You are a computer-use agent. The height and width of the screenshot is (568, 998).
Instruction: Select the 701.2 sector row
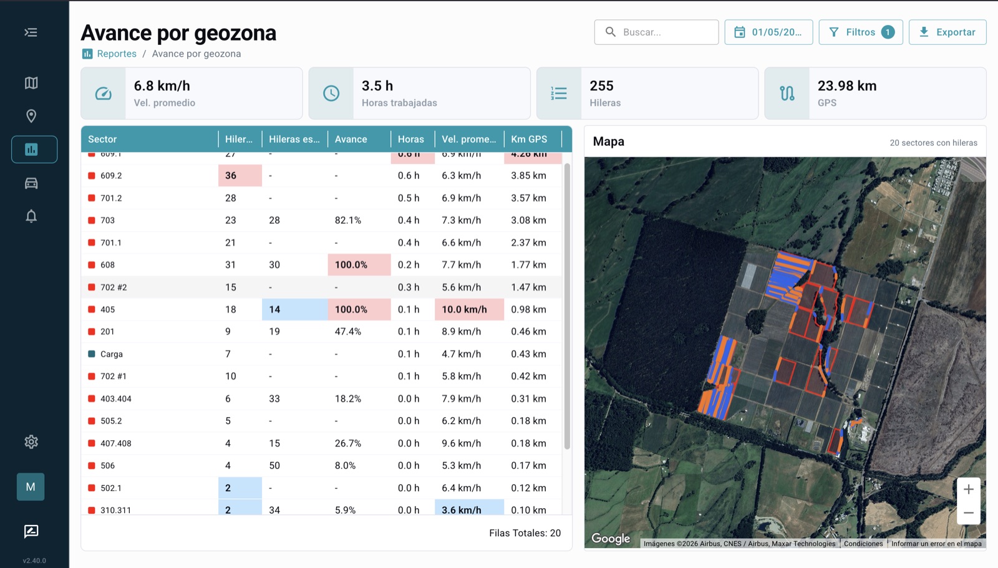coord(322,198)
